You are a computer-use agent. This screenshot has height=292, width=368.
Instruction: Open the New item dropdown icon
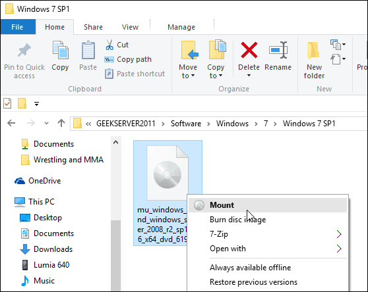(338, 45)
